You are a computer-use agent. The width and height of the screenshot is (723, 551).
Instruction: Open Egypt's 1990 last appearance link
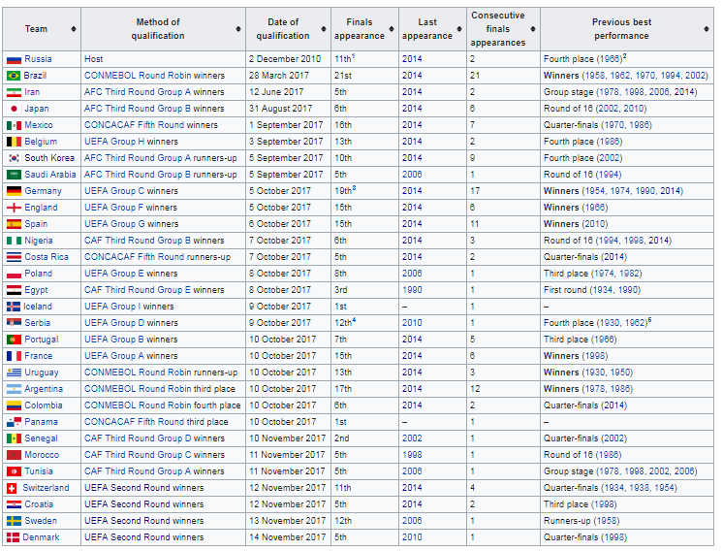coord(412,290)
